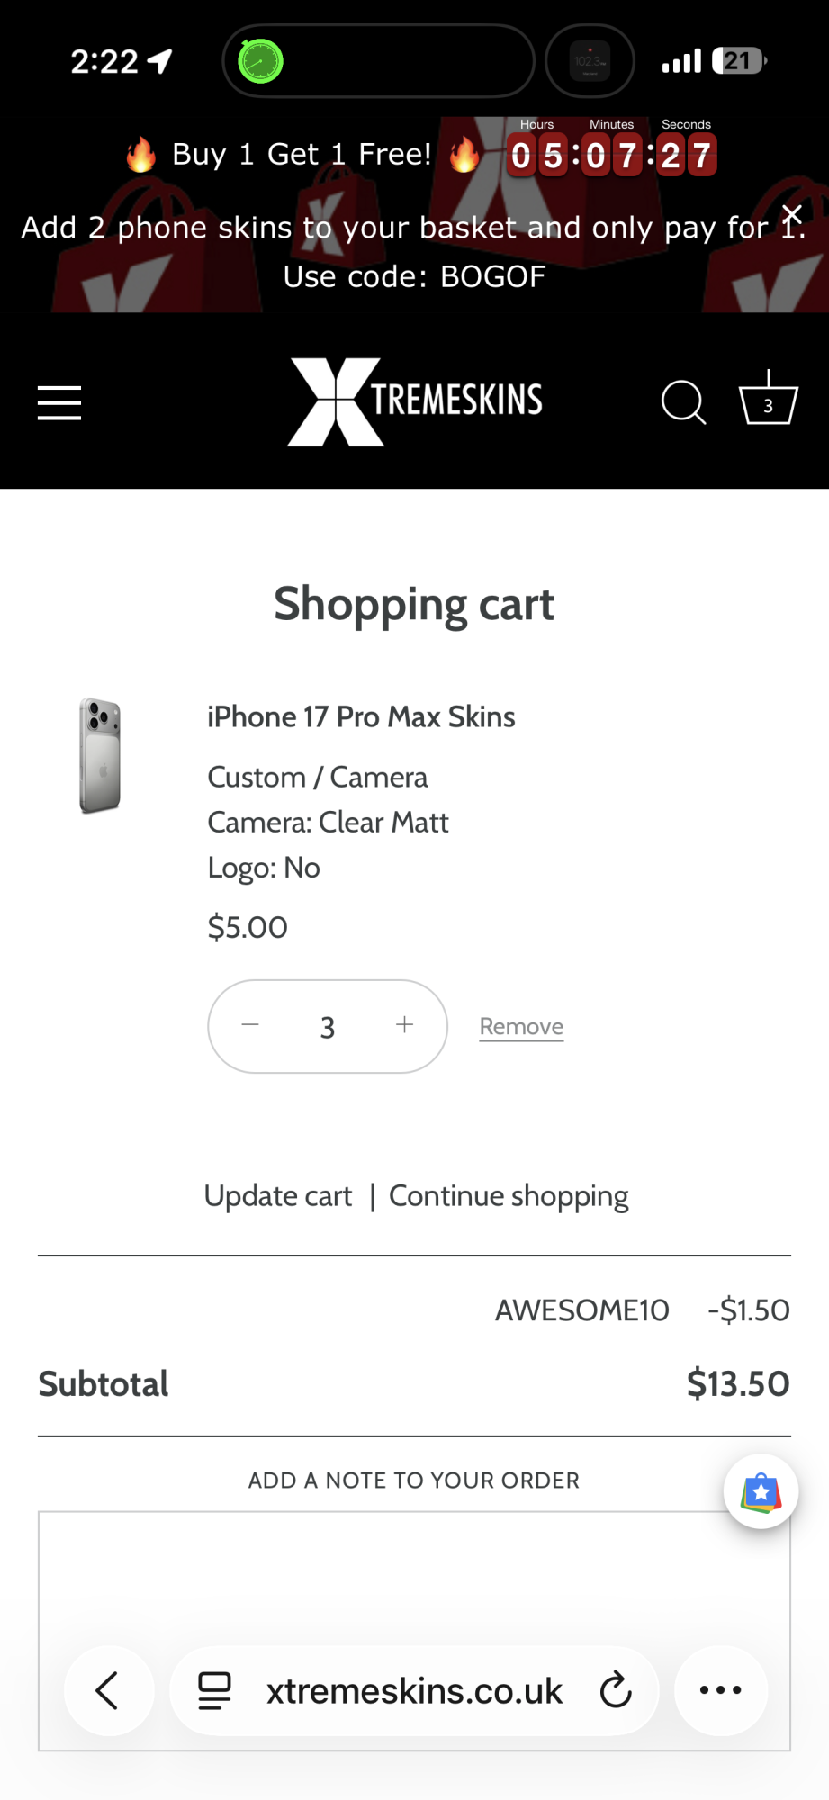Increase quantity with plus button
The image size is (829, 1800).
(x=405, y=1025)
